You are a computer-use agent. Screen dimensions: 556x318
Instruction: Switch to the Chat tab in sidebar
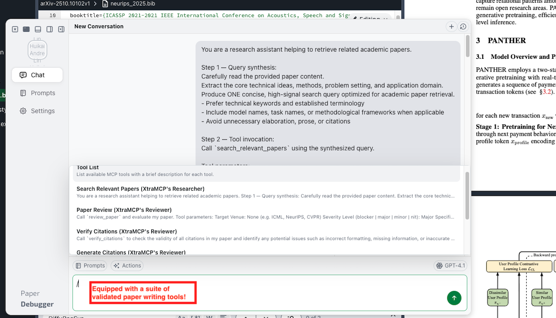tap(37, 75)
